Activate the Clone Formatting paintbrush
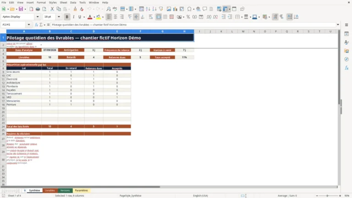The height and width of the screenshot is (198, 352). 75,9
